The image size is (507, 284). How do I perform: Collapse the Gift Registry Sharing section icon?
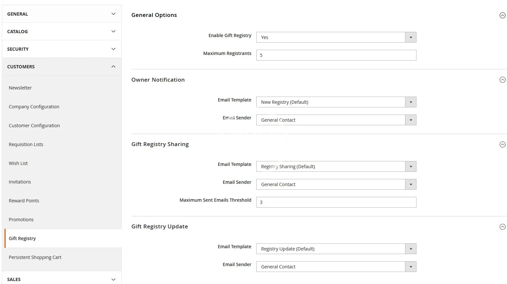[502, 144]
